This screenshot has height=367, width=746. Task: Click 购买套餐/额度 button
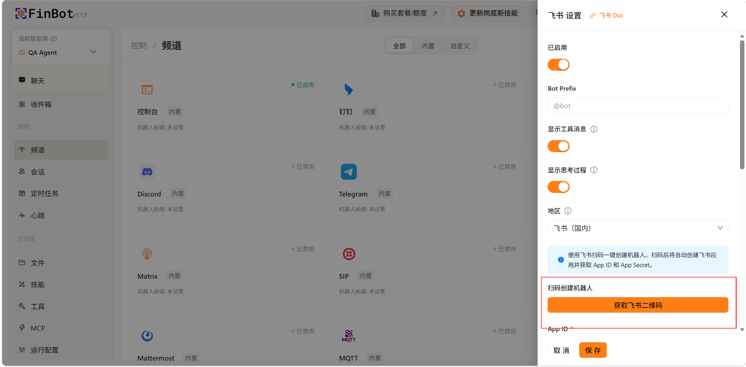405,13
